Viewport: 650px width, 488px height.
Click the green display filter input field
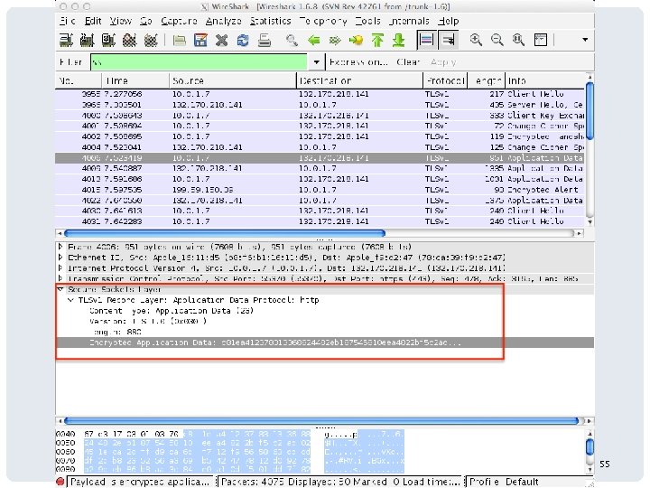point(199,62)
